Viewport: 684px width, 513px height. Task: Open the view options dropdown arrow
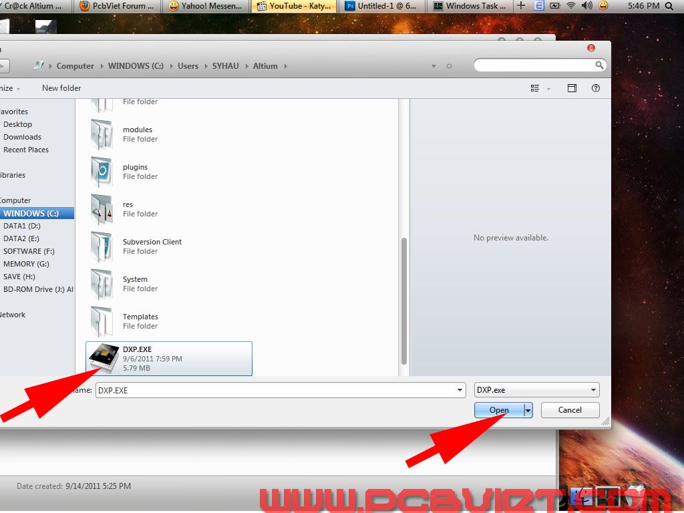(x=548, y=89)
